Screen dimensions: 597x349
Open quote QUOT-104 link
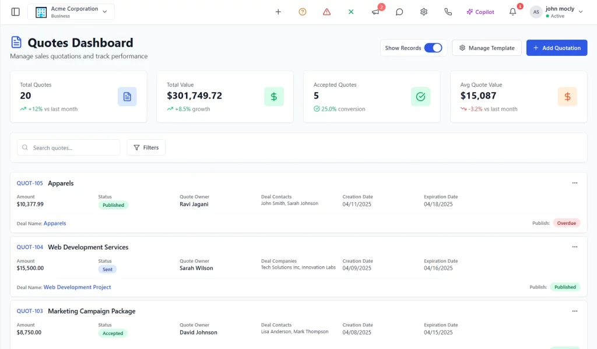tap(30, 247)
